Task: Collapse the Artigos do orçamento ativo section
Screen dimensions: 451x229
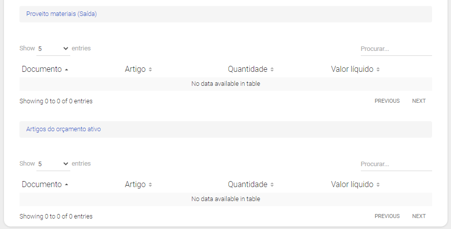Action: [63, 129]
